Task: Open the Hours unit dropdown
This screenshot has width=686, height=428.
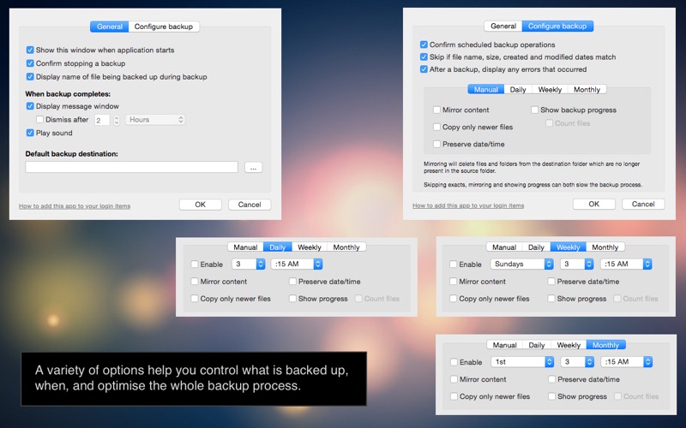Action: point(156,120)
